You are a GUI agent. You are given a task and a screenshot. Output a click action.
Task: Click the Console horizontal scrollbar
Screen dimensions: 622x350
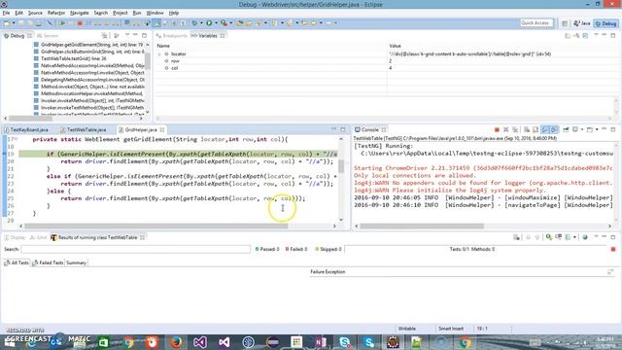422,227
